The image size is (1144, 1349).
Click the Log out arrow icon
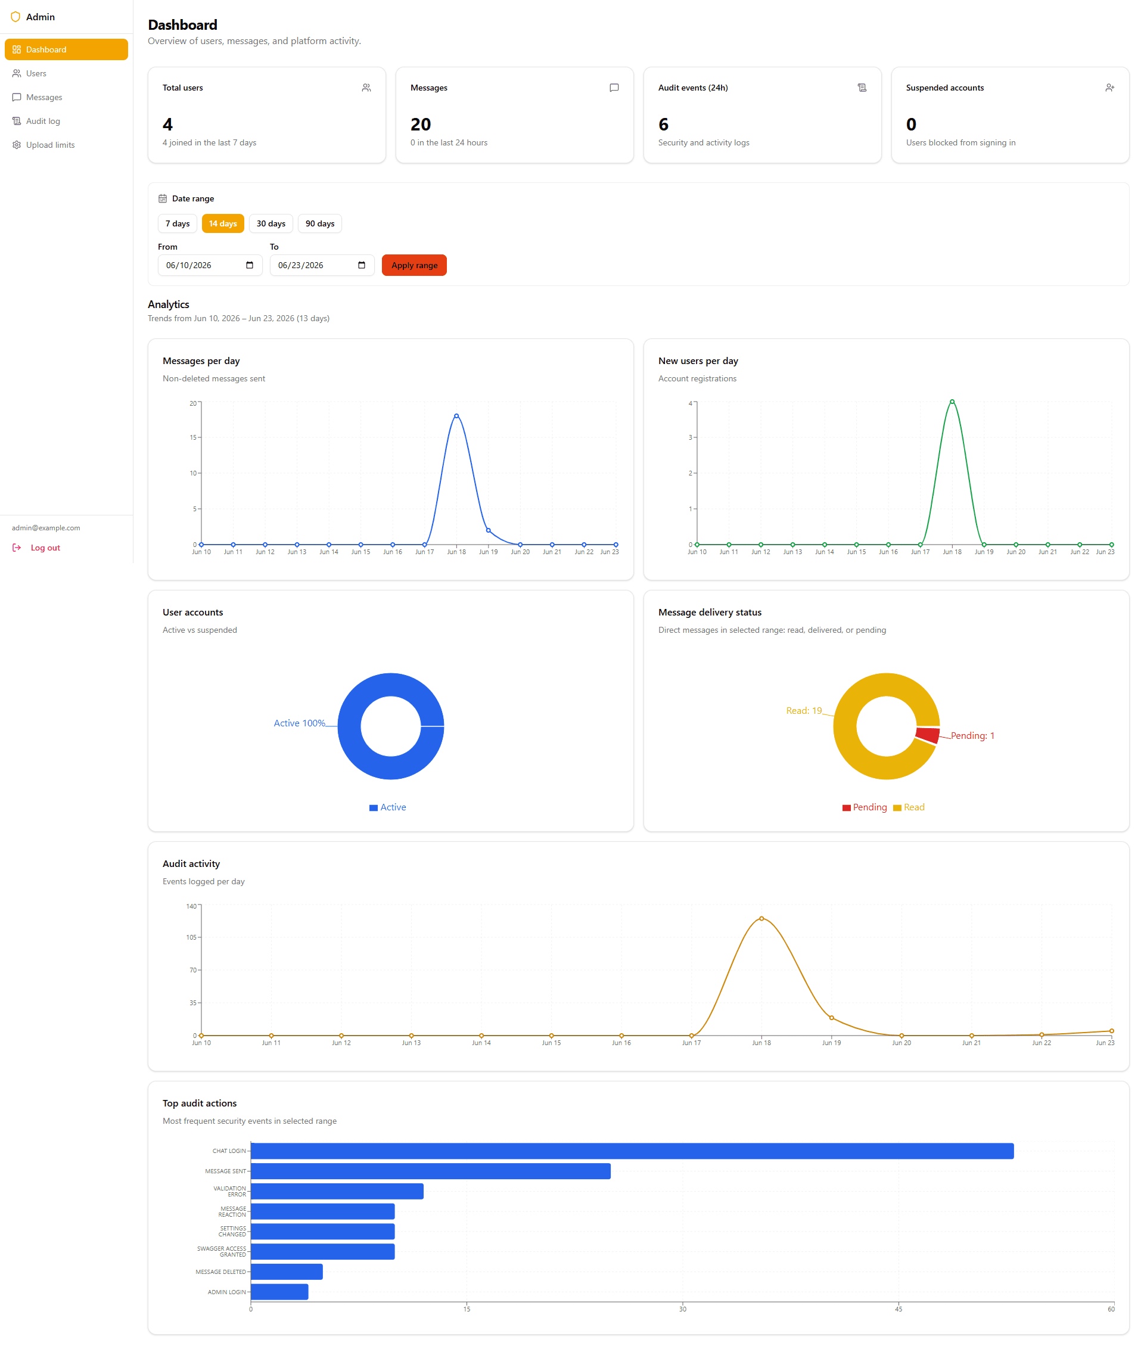[17, 548]
